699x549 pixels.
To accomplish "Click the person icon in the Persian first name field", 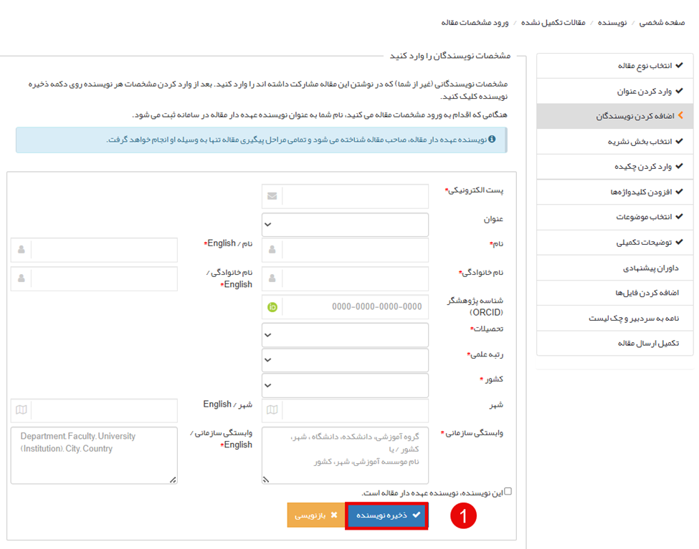I will (x=272, y=250).
